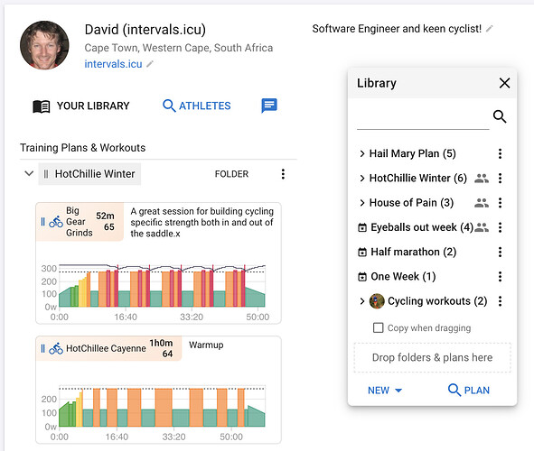Click the search magnifier in Library panel

[500, 116]
